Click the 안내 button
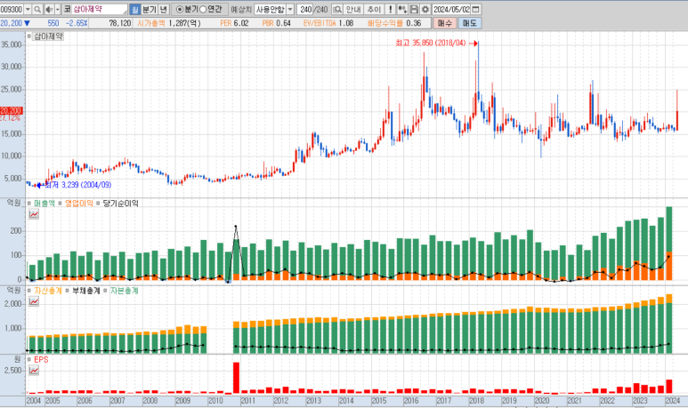This screenshot has width=688, height=408. (353, 9)
